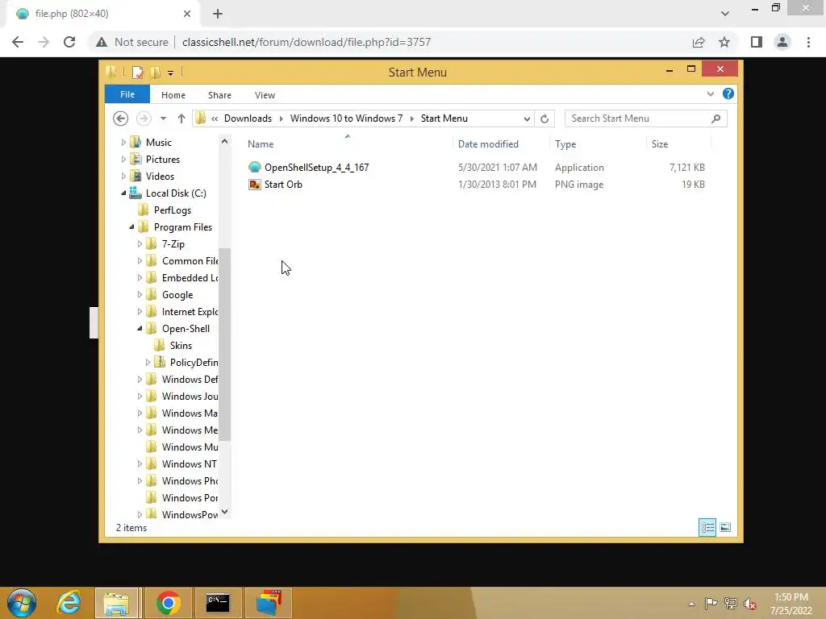Open Chrome profile icon
This screenshot has height=619, width=826.
pyautogui.click(x=782, y=42)
